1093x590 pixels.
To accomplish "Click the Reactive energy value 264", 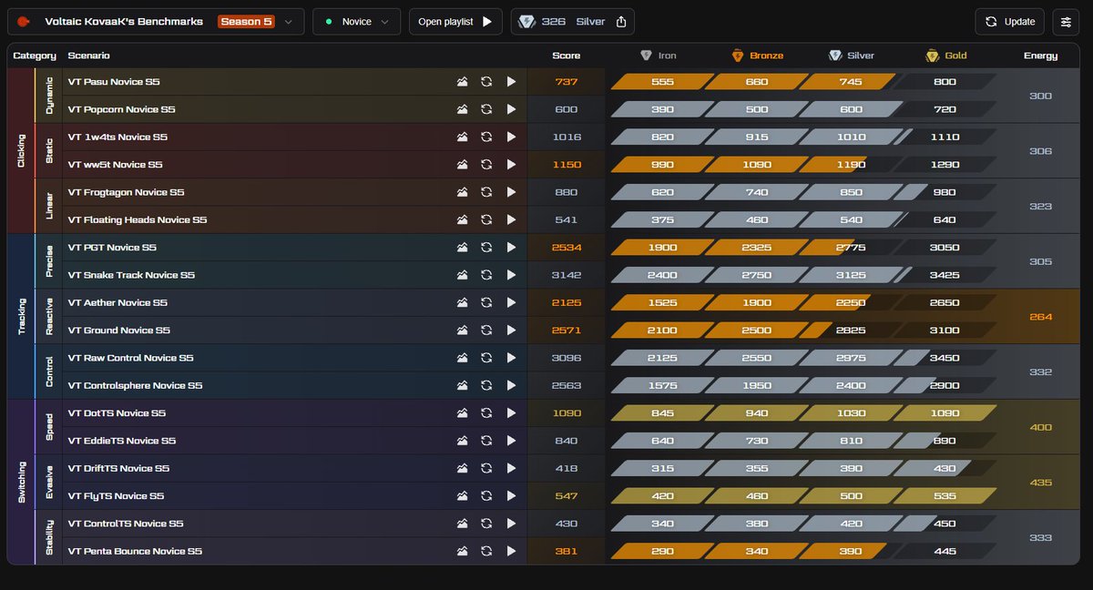I will [x=1041, y=317].
